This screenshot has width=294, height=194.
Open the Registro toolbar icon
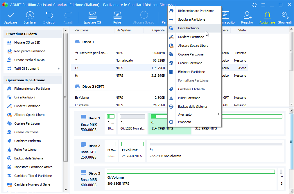point(247,17)
